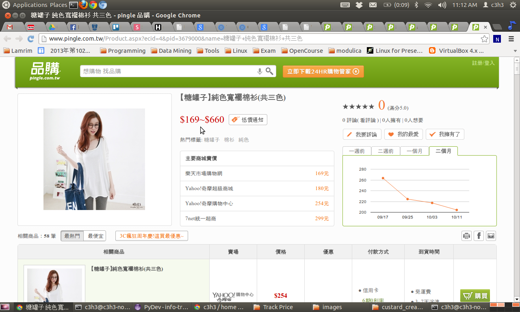This screenshot has height=312, width=520.
Task: Open the Tools bookmarks folder
Action: click(208, 51)
